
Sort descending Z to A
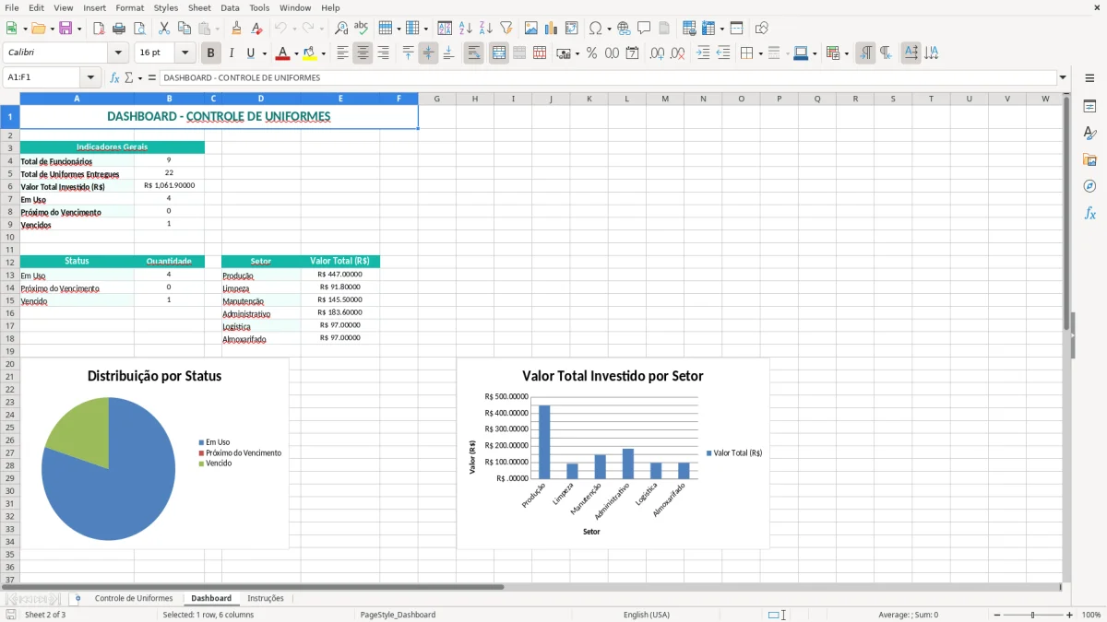click(486, 29)
